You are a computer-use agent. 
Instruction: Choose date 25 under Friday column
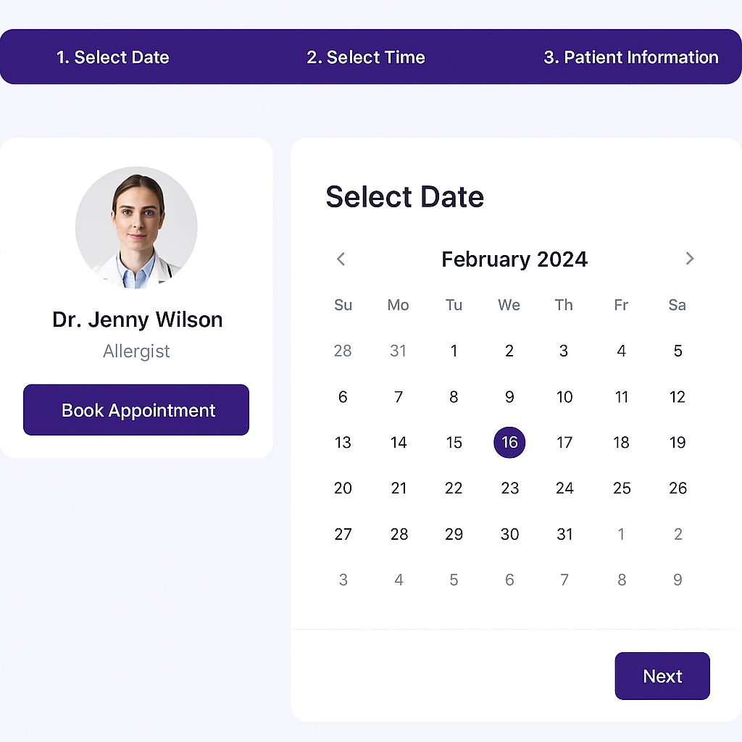tap(622, 488)
